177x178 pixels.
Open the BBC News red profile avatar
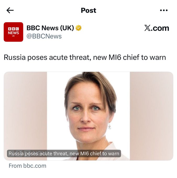(13, 32)
